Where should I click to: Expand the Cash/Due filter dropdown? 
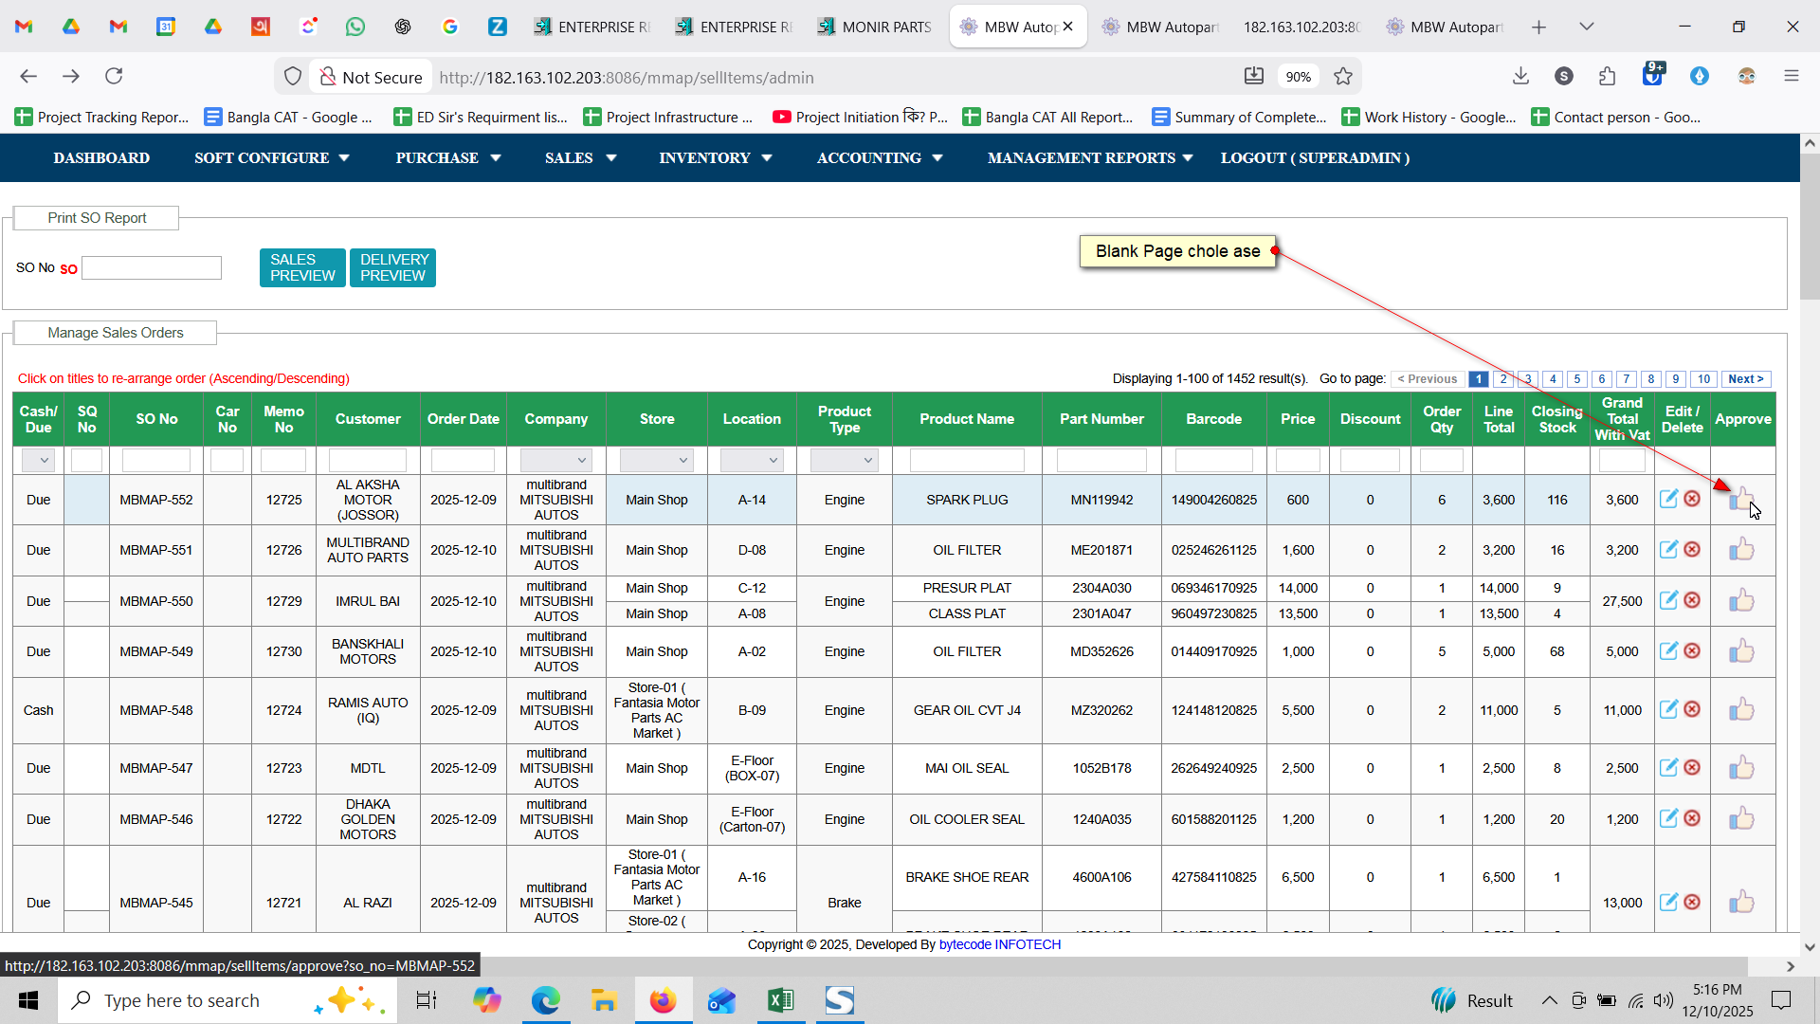[x=38, y=461]
